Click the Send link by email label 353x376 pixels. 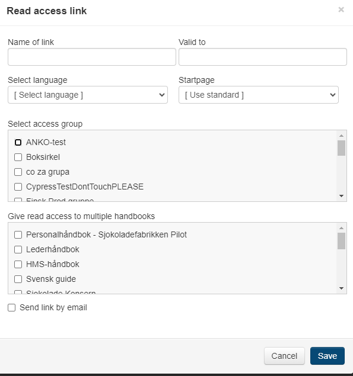53,308
